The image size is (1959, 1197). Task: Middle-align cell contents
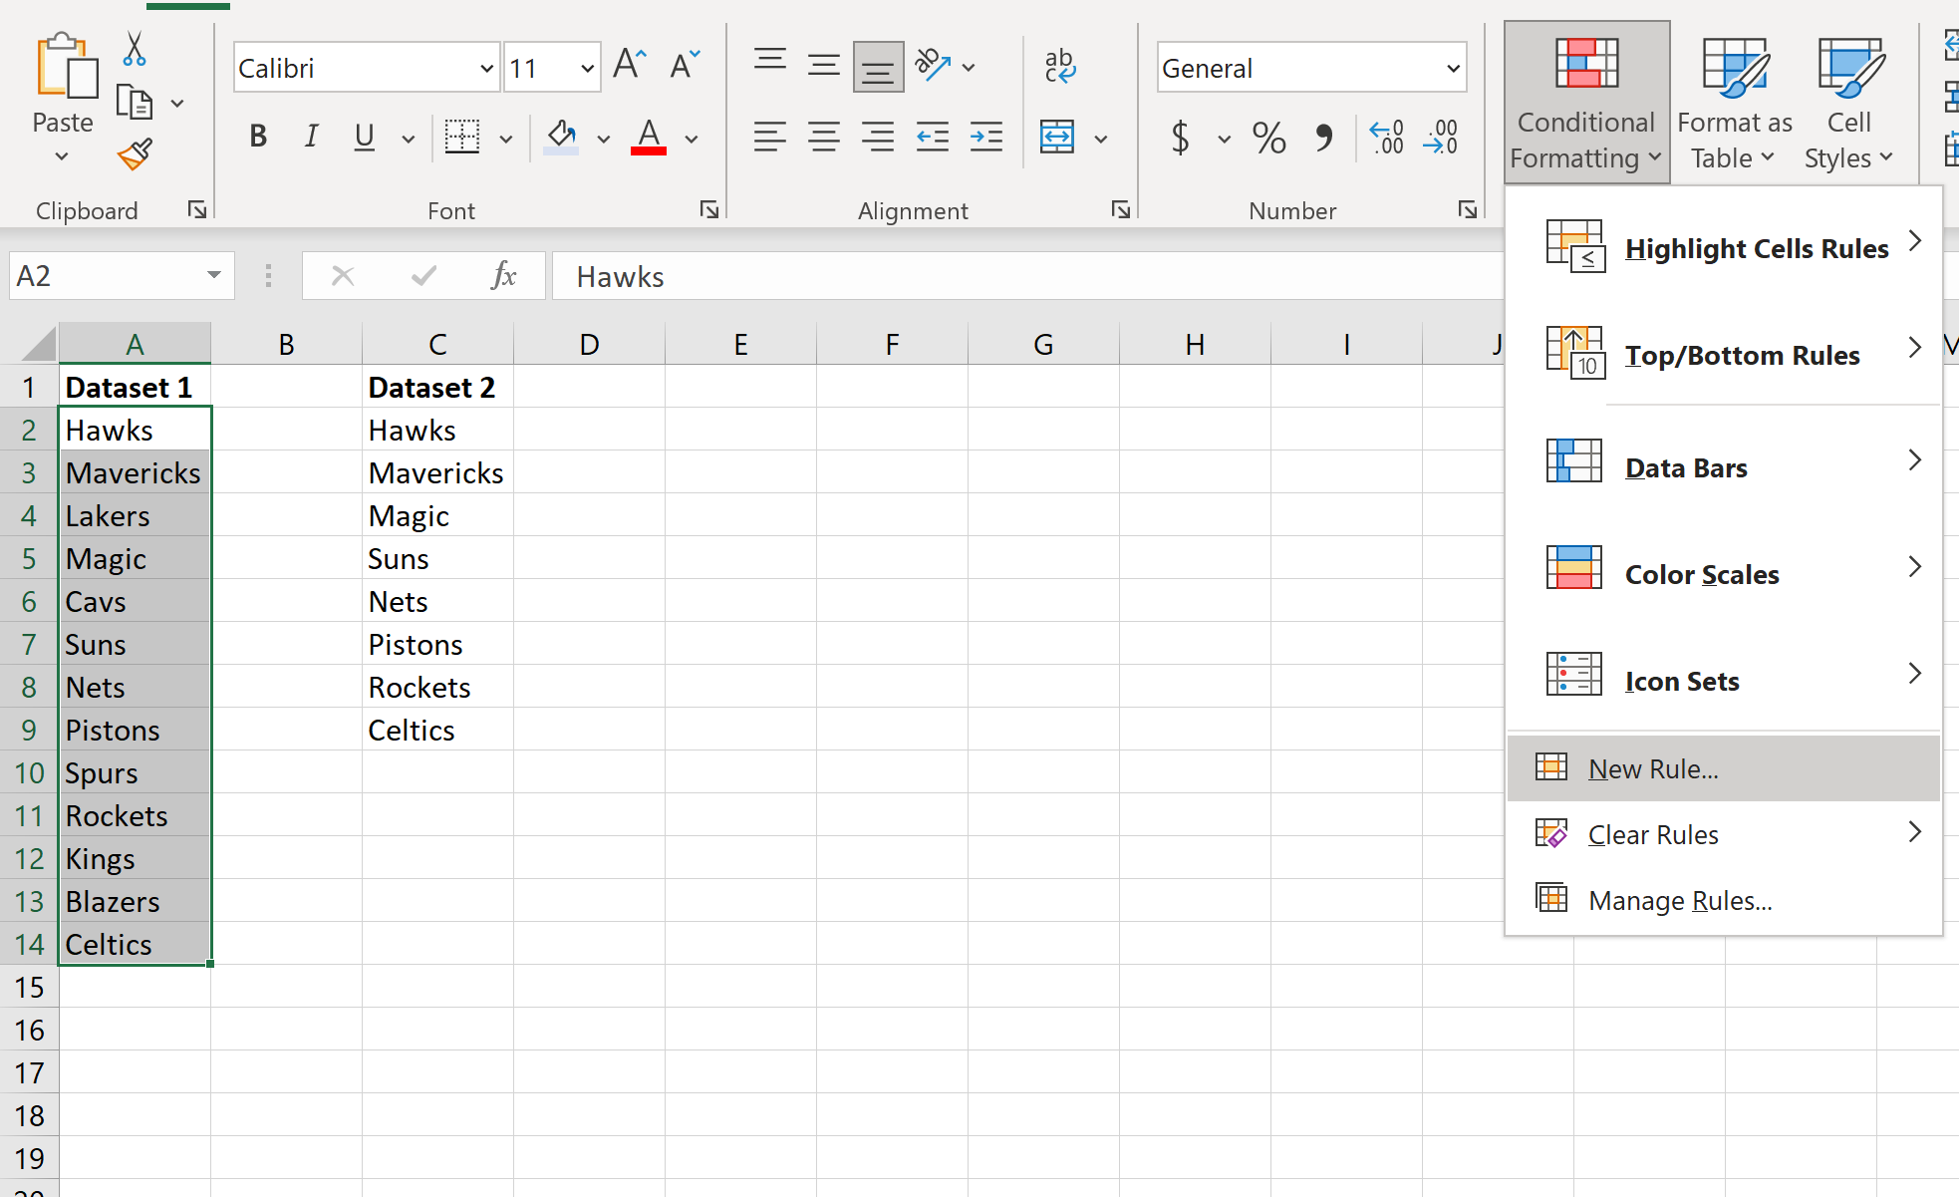click(x=823, y=66)
